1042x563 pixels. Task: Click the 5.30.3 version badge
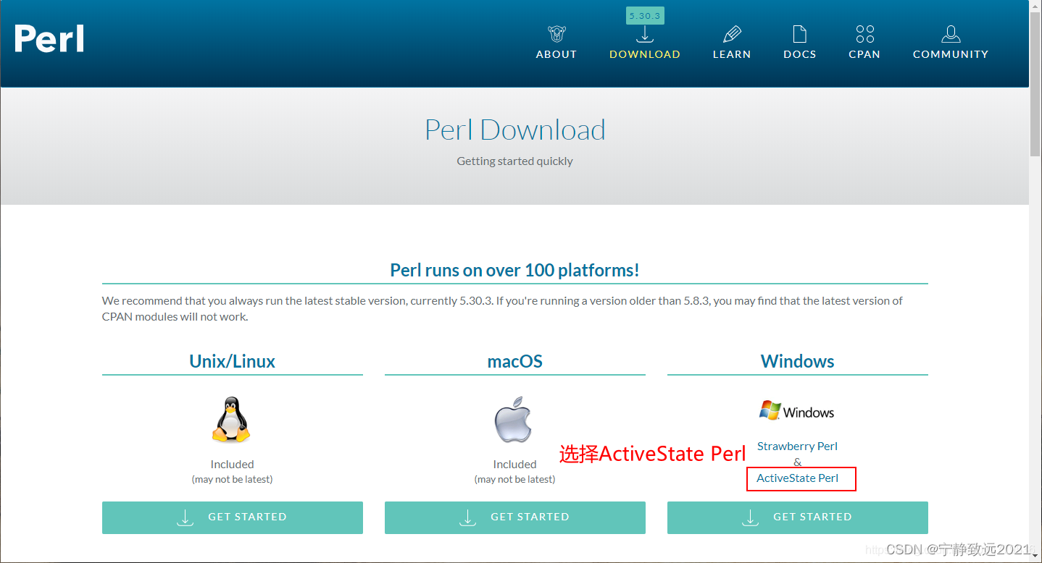(645, 15)
